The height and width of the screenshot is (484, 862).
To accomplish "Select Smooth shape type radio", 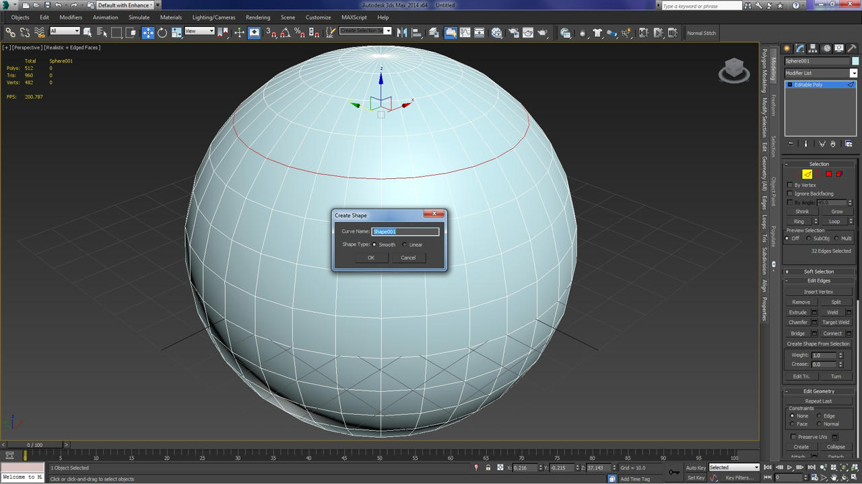I will (374, 245).
